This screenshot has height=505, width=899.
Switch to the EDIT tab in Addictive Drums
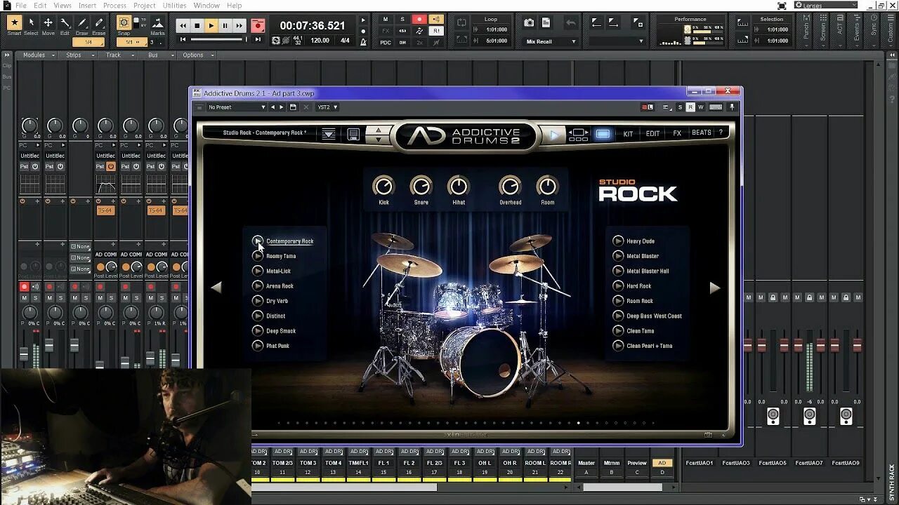[652, 133]
